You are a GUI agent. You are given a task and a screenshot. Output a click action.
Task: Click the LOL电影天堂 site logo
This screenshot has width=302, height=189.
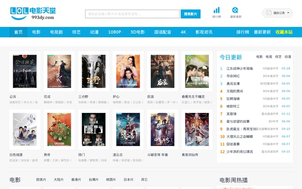click(33, 14)
